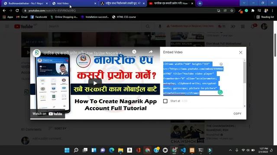Go forward in browser history

[10, 10]
